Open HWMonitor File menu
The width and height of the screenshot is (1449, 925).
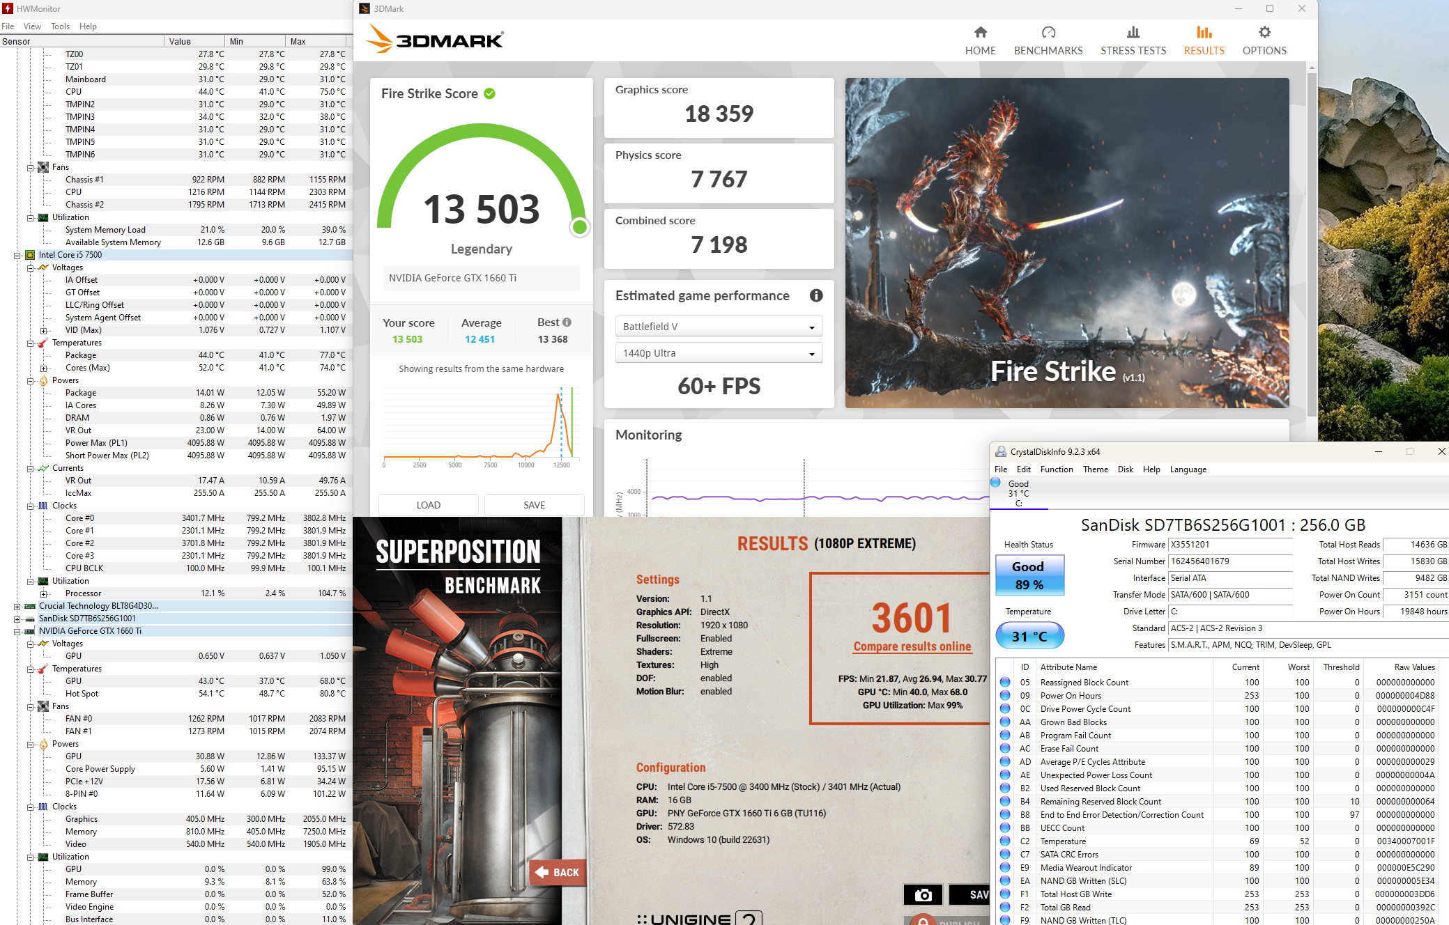pyautogui.click(x=8, y=26)
